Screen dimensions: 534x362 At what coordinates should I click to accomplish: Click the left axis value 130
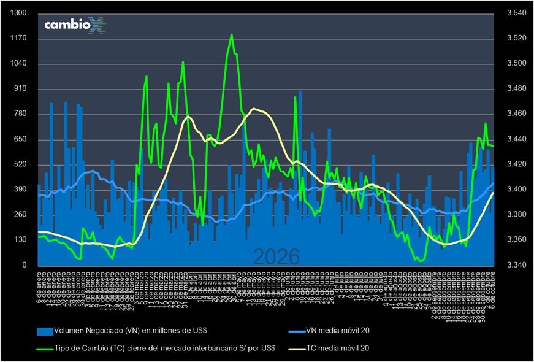[20, 240]
